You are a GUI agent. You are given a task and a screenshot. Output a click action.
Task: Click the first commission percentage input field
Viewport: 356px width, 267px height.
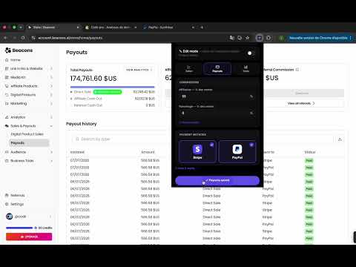[217, 96]
